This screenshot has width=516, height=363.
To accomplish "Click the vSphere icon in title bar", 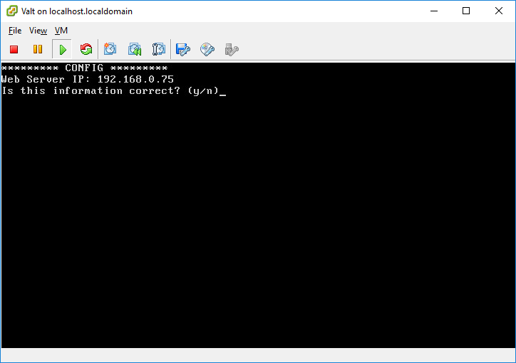I will pos(12,11).
